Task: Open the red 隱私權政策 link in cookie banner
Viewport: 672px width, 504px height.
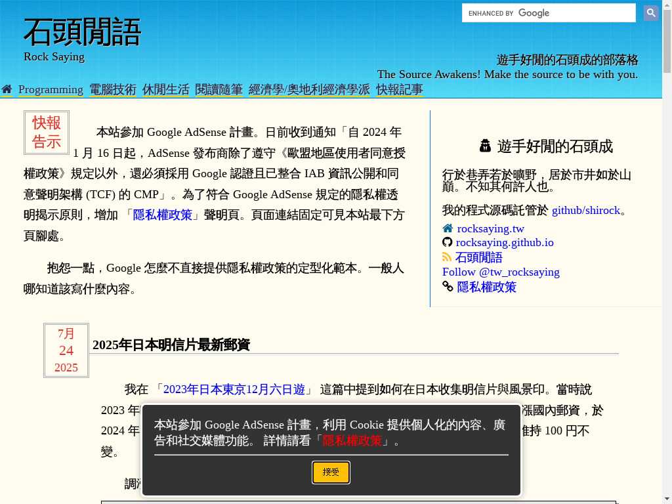Action: 352,440
